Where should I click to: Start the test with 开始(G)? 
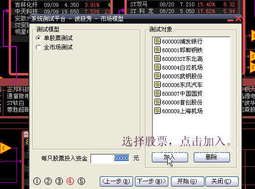tap(188, 181)
